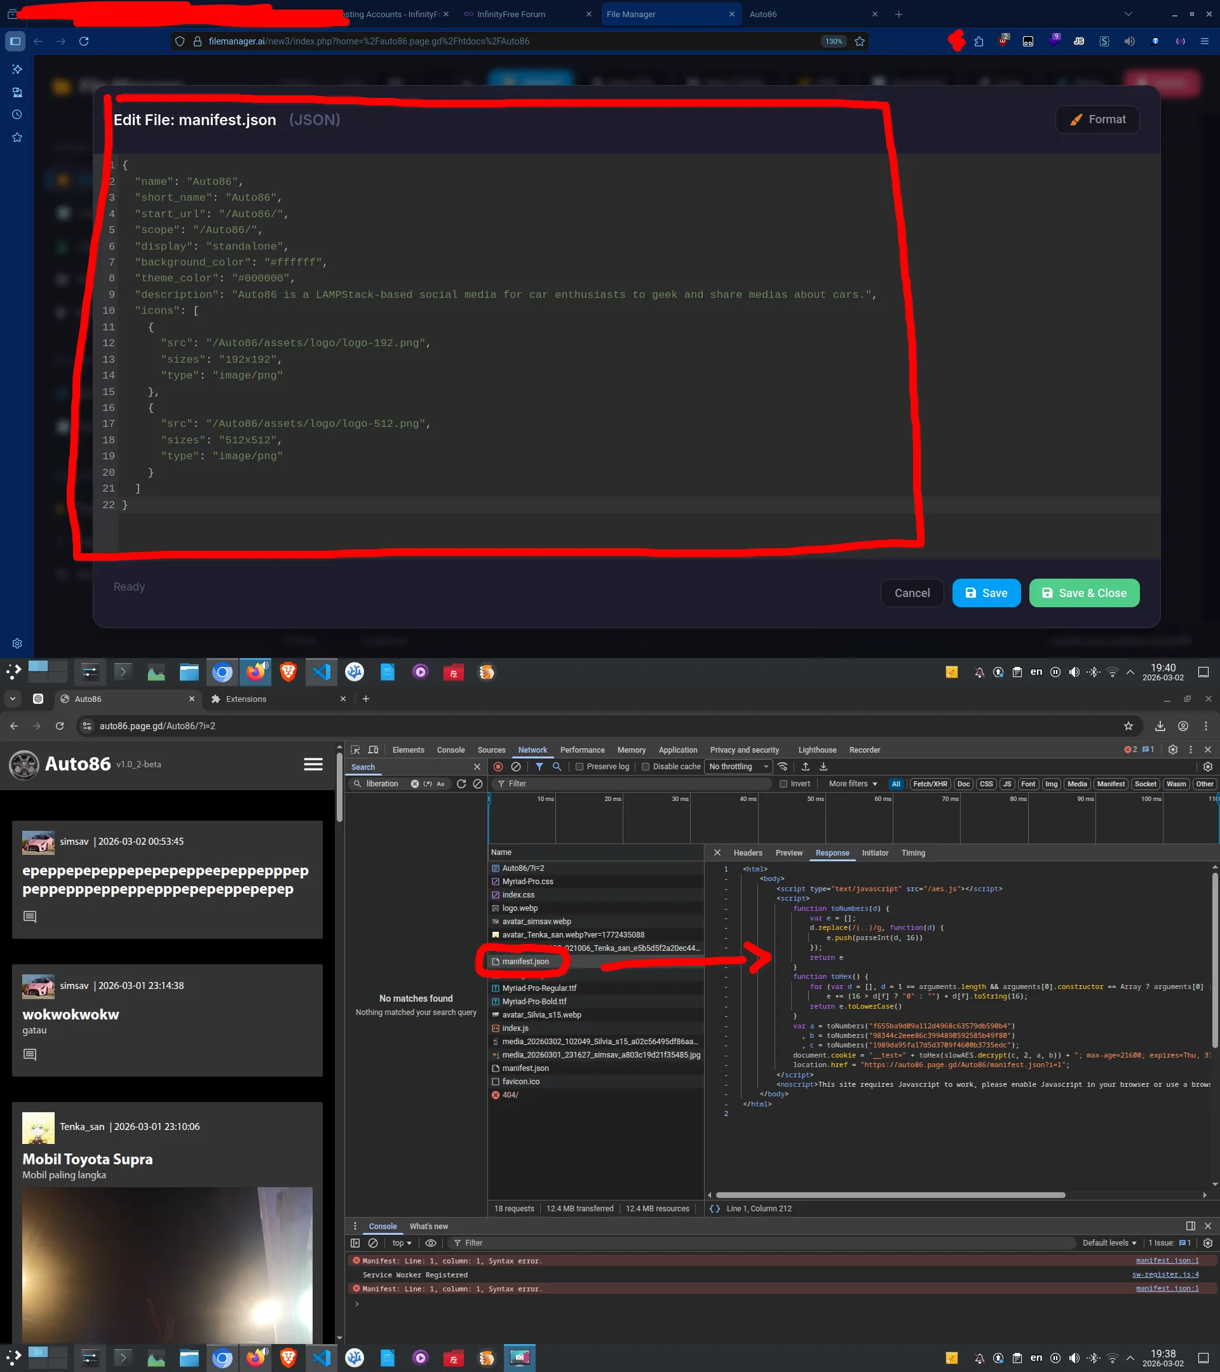Viewport: 1220px width, 1372px height.
Task: Switch to the Sources panel tab
Action: pos(491,750)
